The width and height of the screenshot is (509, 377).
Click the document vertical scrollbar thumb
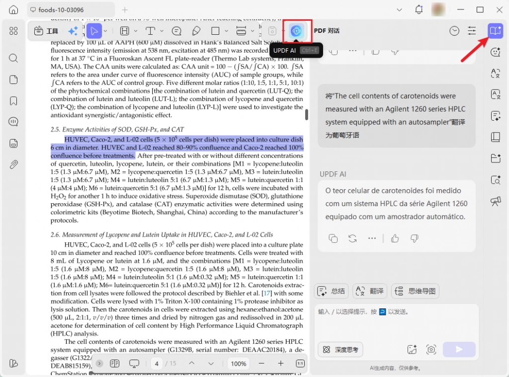click(x=306, y=115)
